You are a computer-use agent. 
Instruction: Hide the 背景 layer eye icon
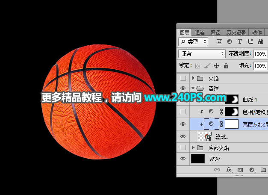[183, 159]
